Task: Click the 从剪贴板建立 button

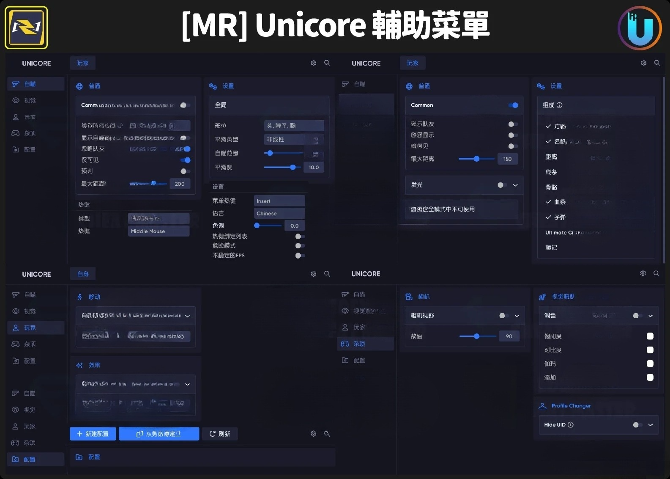Action: pos(159,434)
